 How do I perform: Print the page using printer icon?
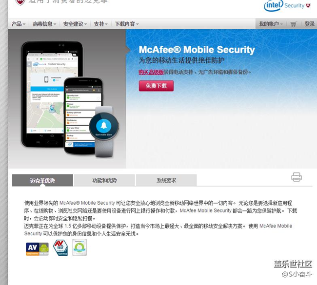[x=297, y=177]
